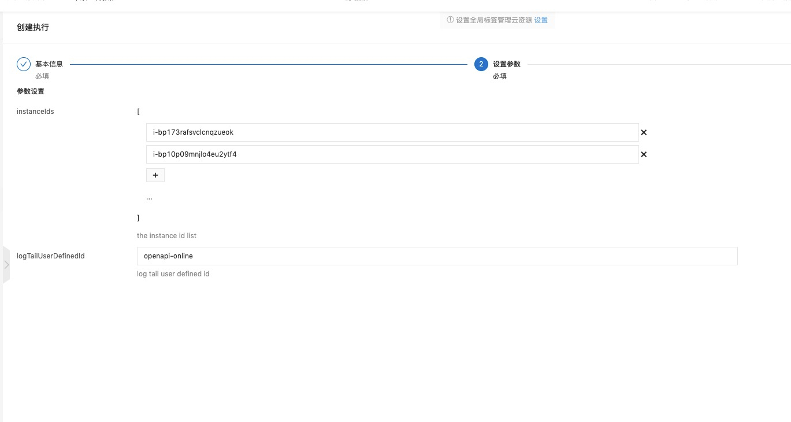791x422 pixels.
Task: Click the instanceIds parameter label
Action: (x=35, y=112)
